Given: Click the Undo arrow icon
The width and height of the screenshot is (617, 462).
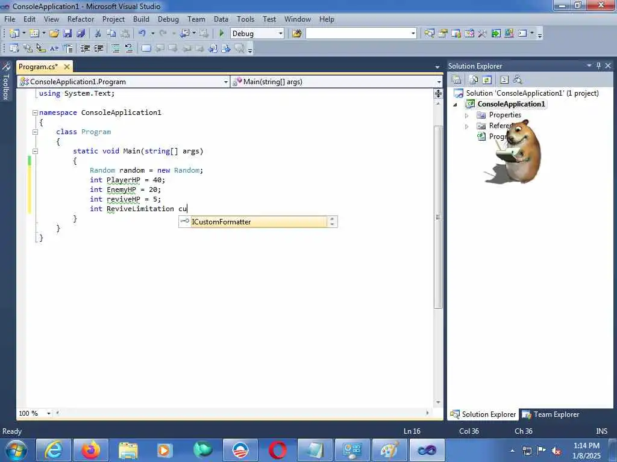Looking at the screenshot, I should tap(142, 34).
